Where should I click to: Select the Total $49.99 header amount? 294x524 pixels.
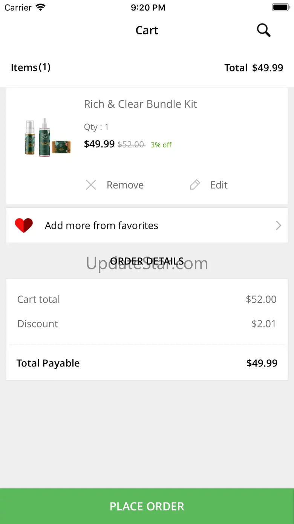click(254, 68)
